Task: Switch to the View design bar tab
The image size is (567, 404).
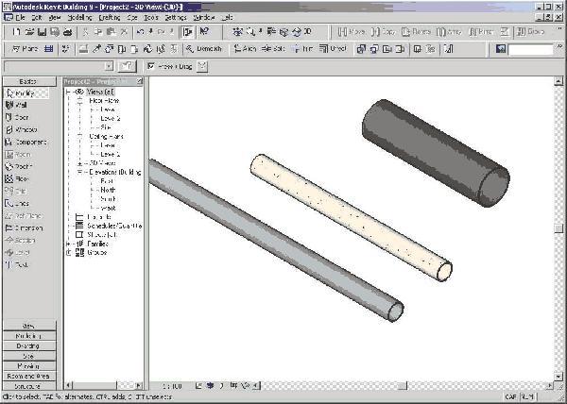Action: [x=29, y=326]
